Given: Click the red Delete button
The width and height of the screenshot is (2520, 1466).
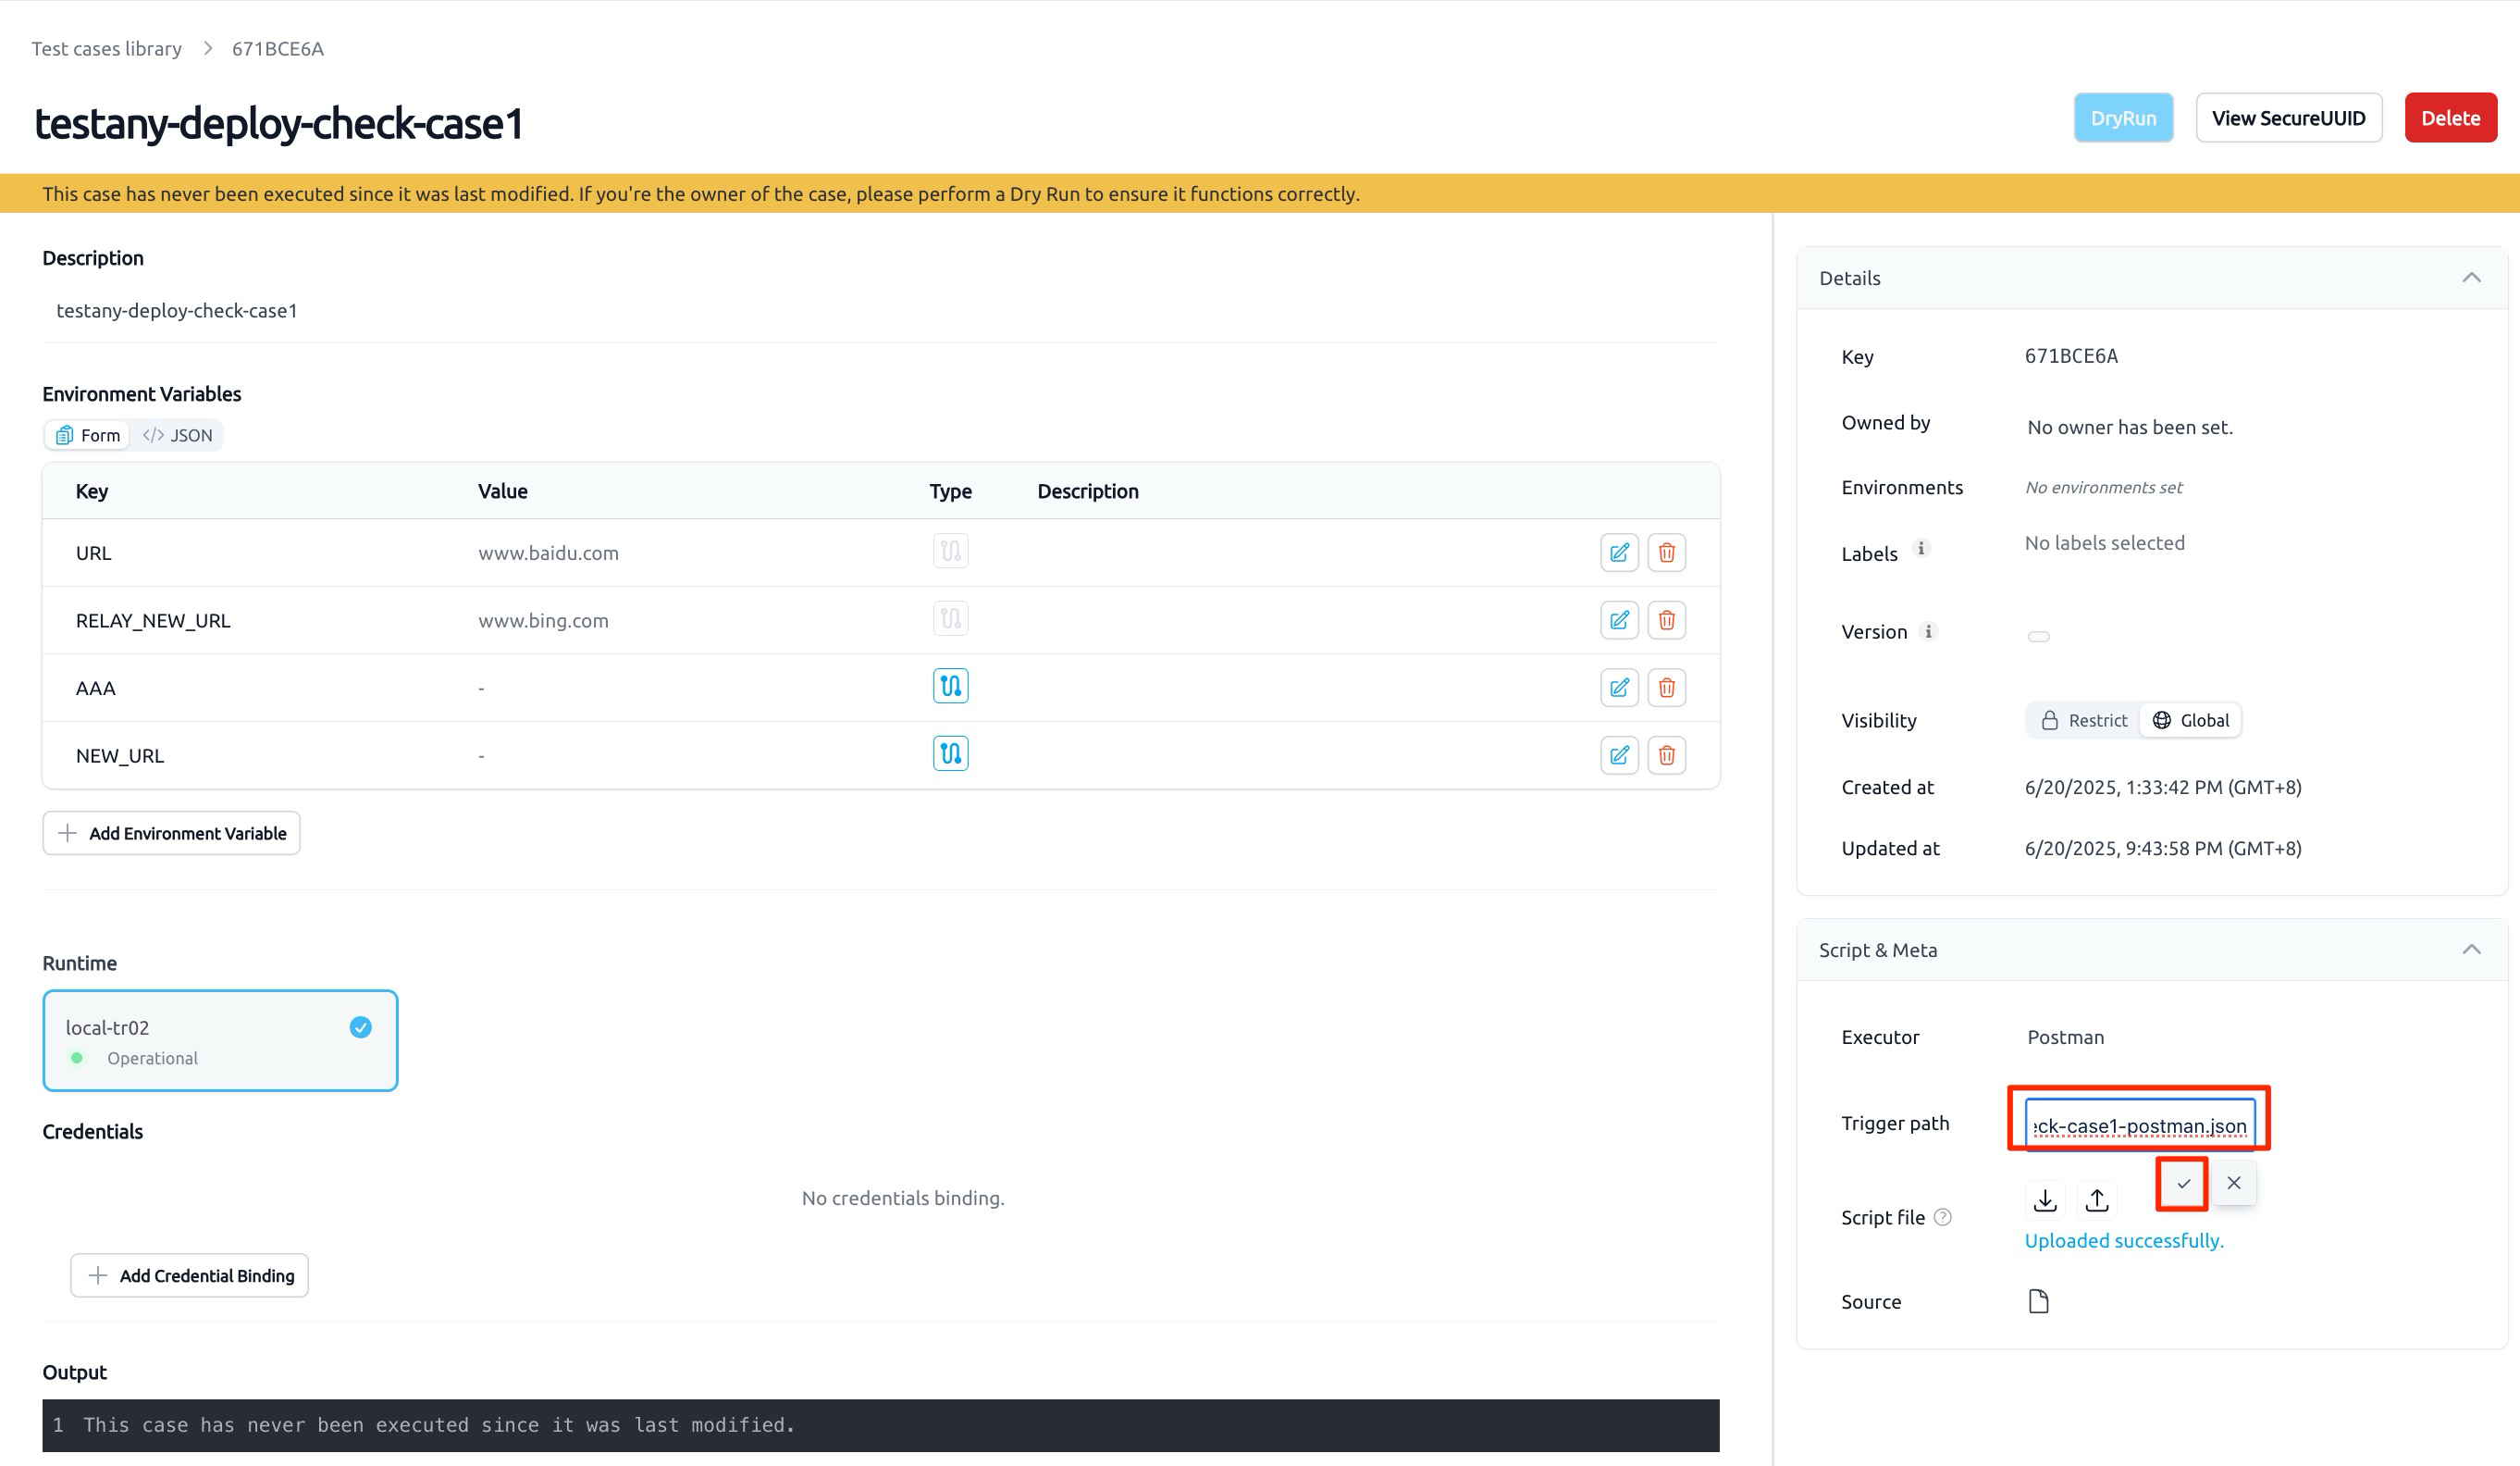Looking at the screenshot, I should pos(2450,118).
